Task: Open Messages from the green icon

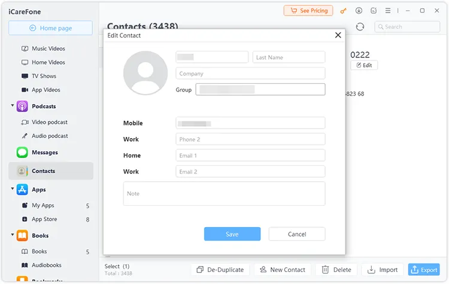Action: (22, 152)
